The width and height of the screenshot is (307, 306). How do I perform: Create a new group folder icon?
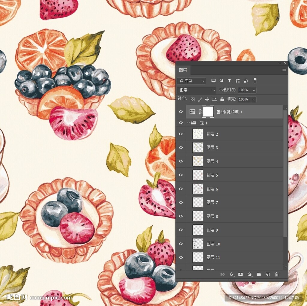(x=258, y=274)
